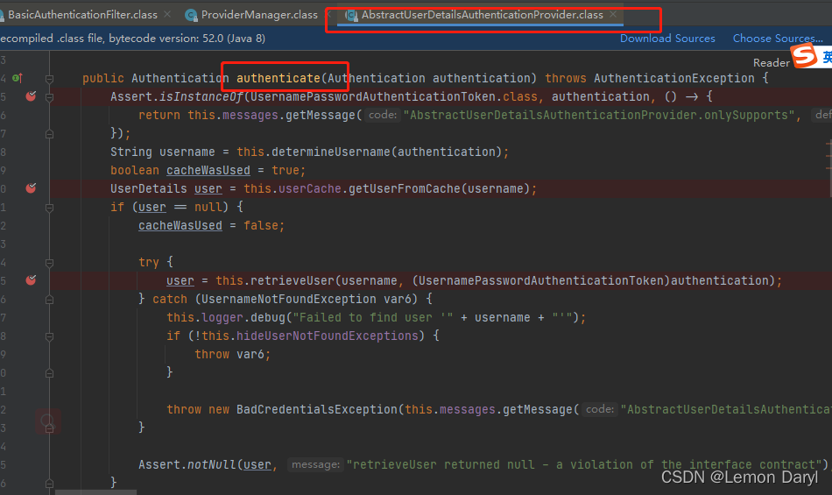
Task: Collapse the authenticate method fold marker
Action: click(49, 79)
